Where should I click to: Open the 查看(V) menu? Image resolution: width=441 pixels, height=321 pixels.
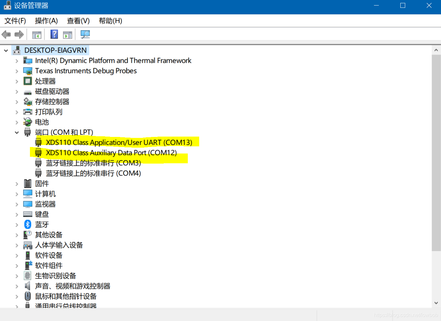click(78, 20)
